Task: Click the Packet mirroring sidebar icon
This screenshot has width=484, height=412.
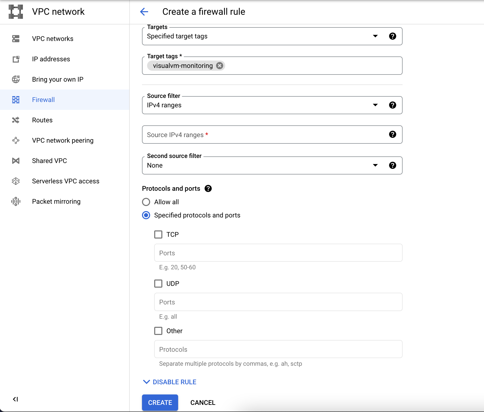Action: click(16, 201)
